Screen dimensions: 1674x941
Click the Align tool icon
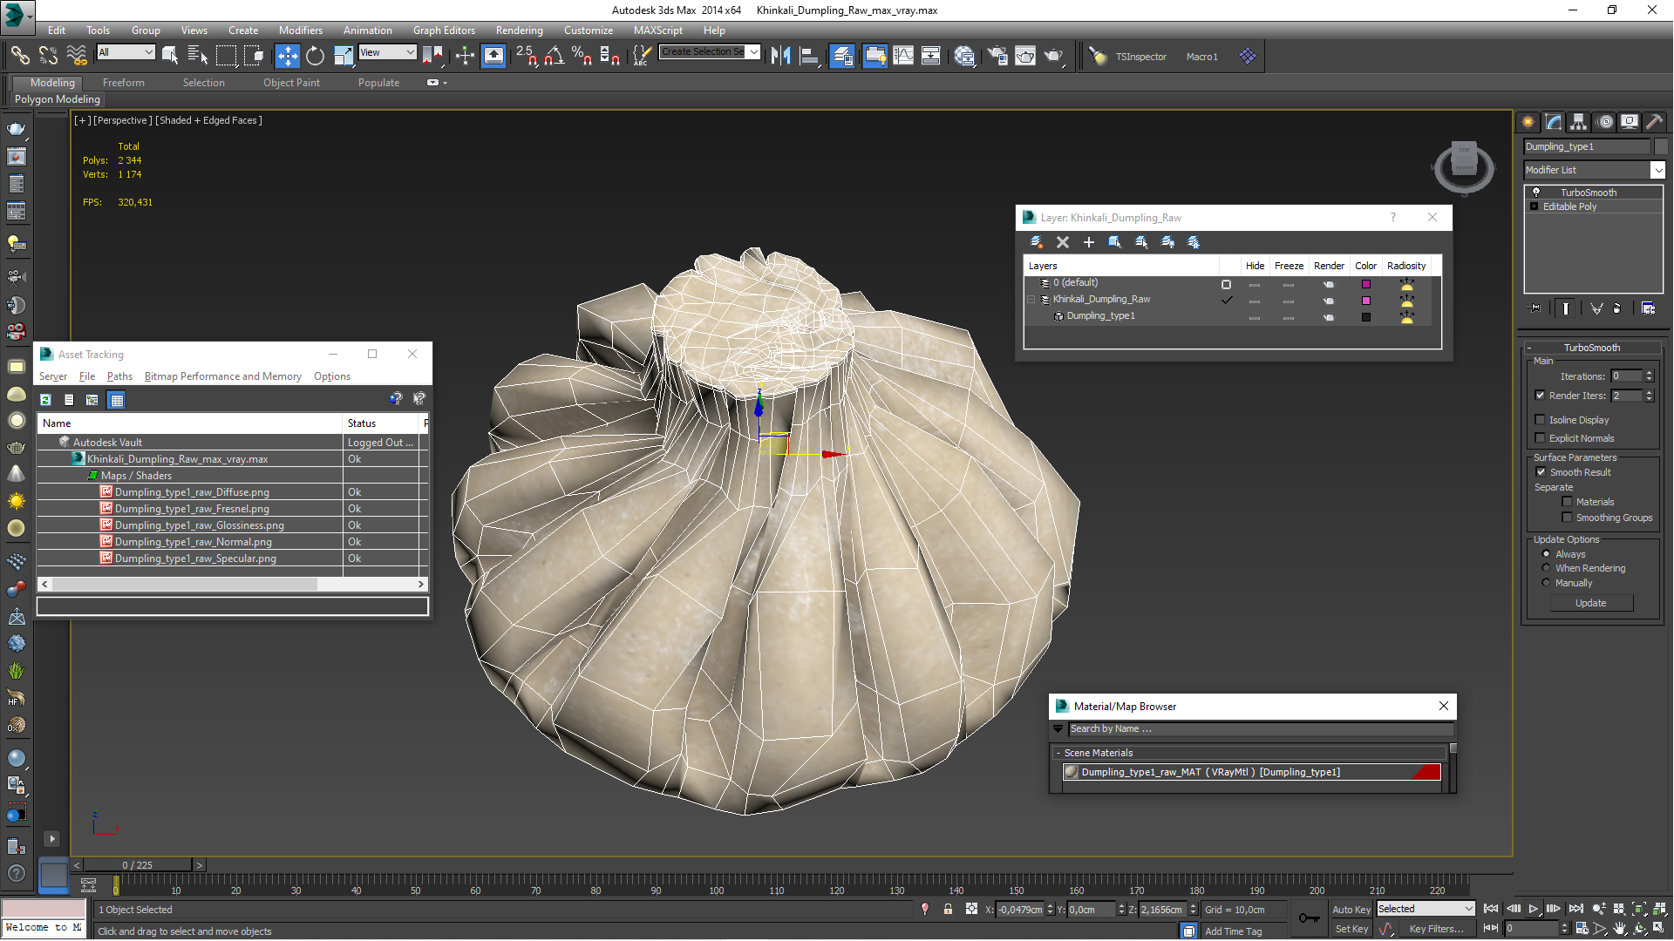tap(809, 56)
